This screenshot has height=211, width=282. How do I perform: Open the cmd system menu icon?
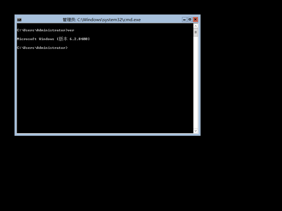[19, 20]
